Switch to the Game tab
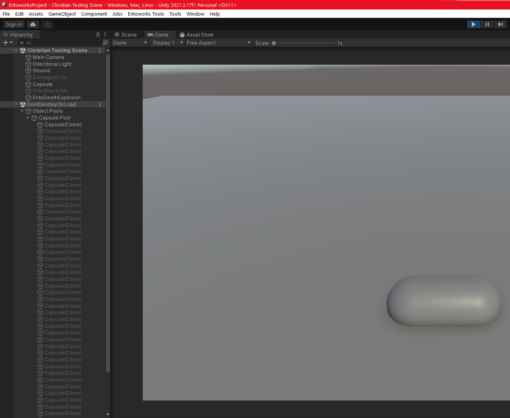The height and width of the screenshot is (418, 510). 158,35
